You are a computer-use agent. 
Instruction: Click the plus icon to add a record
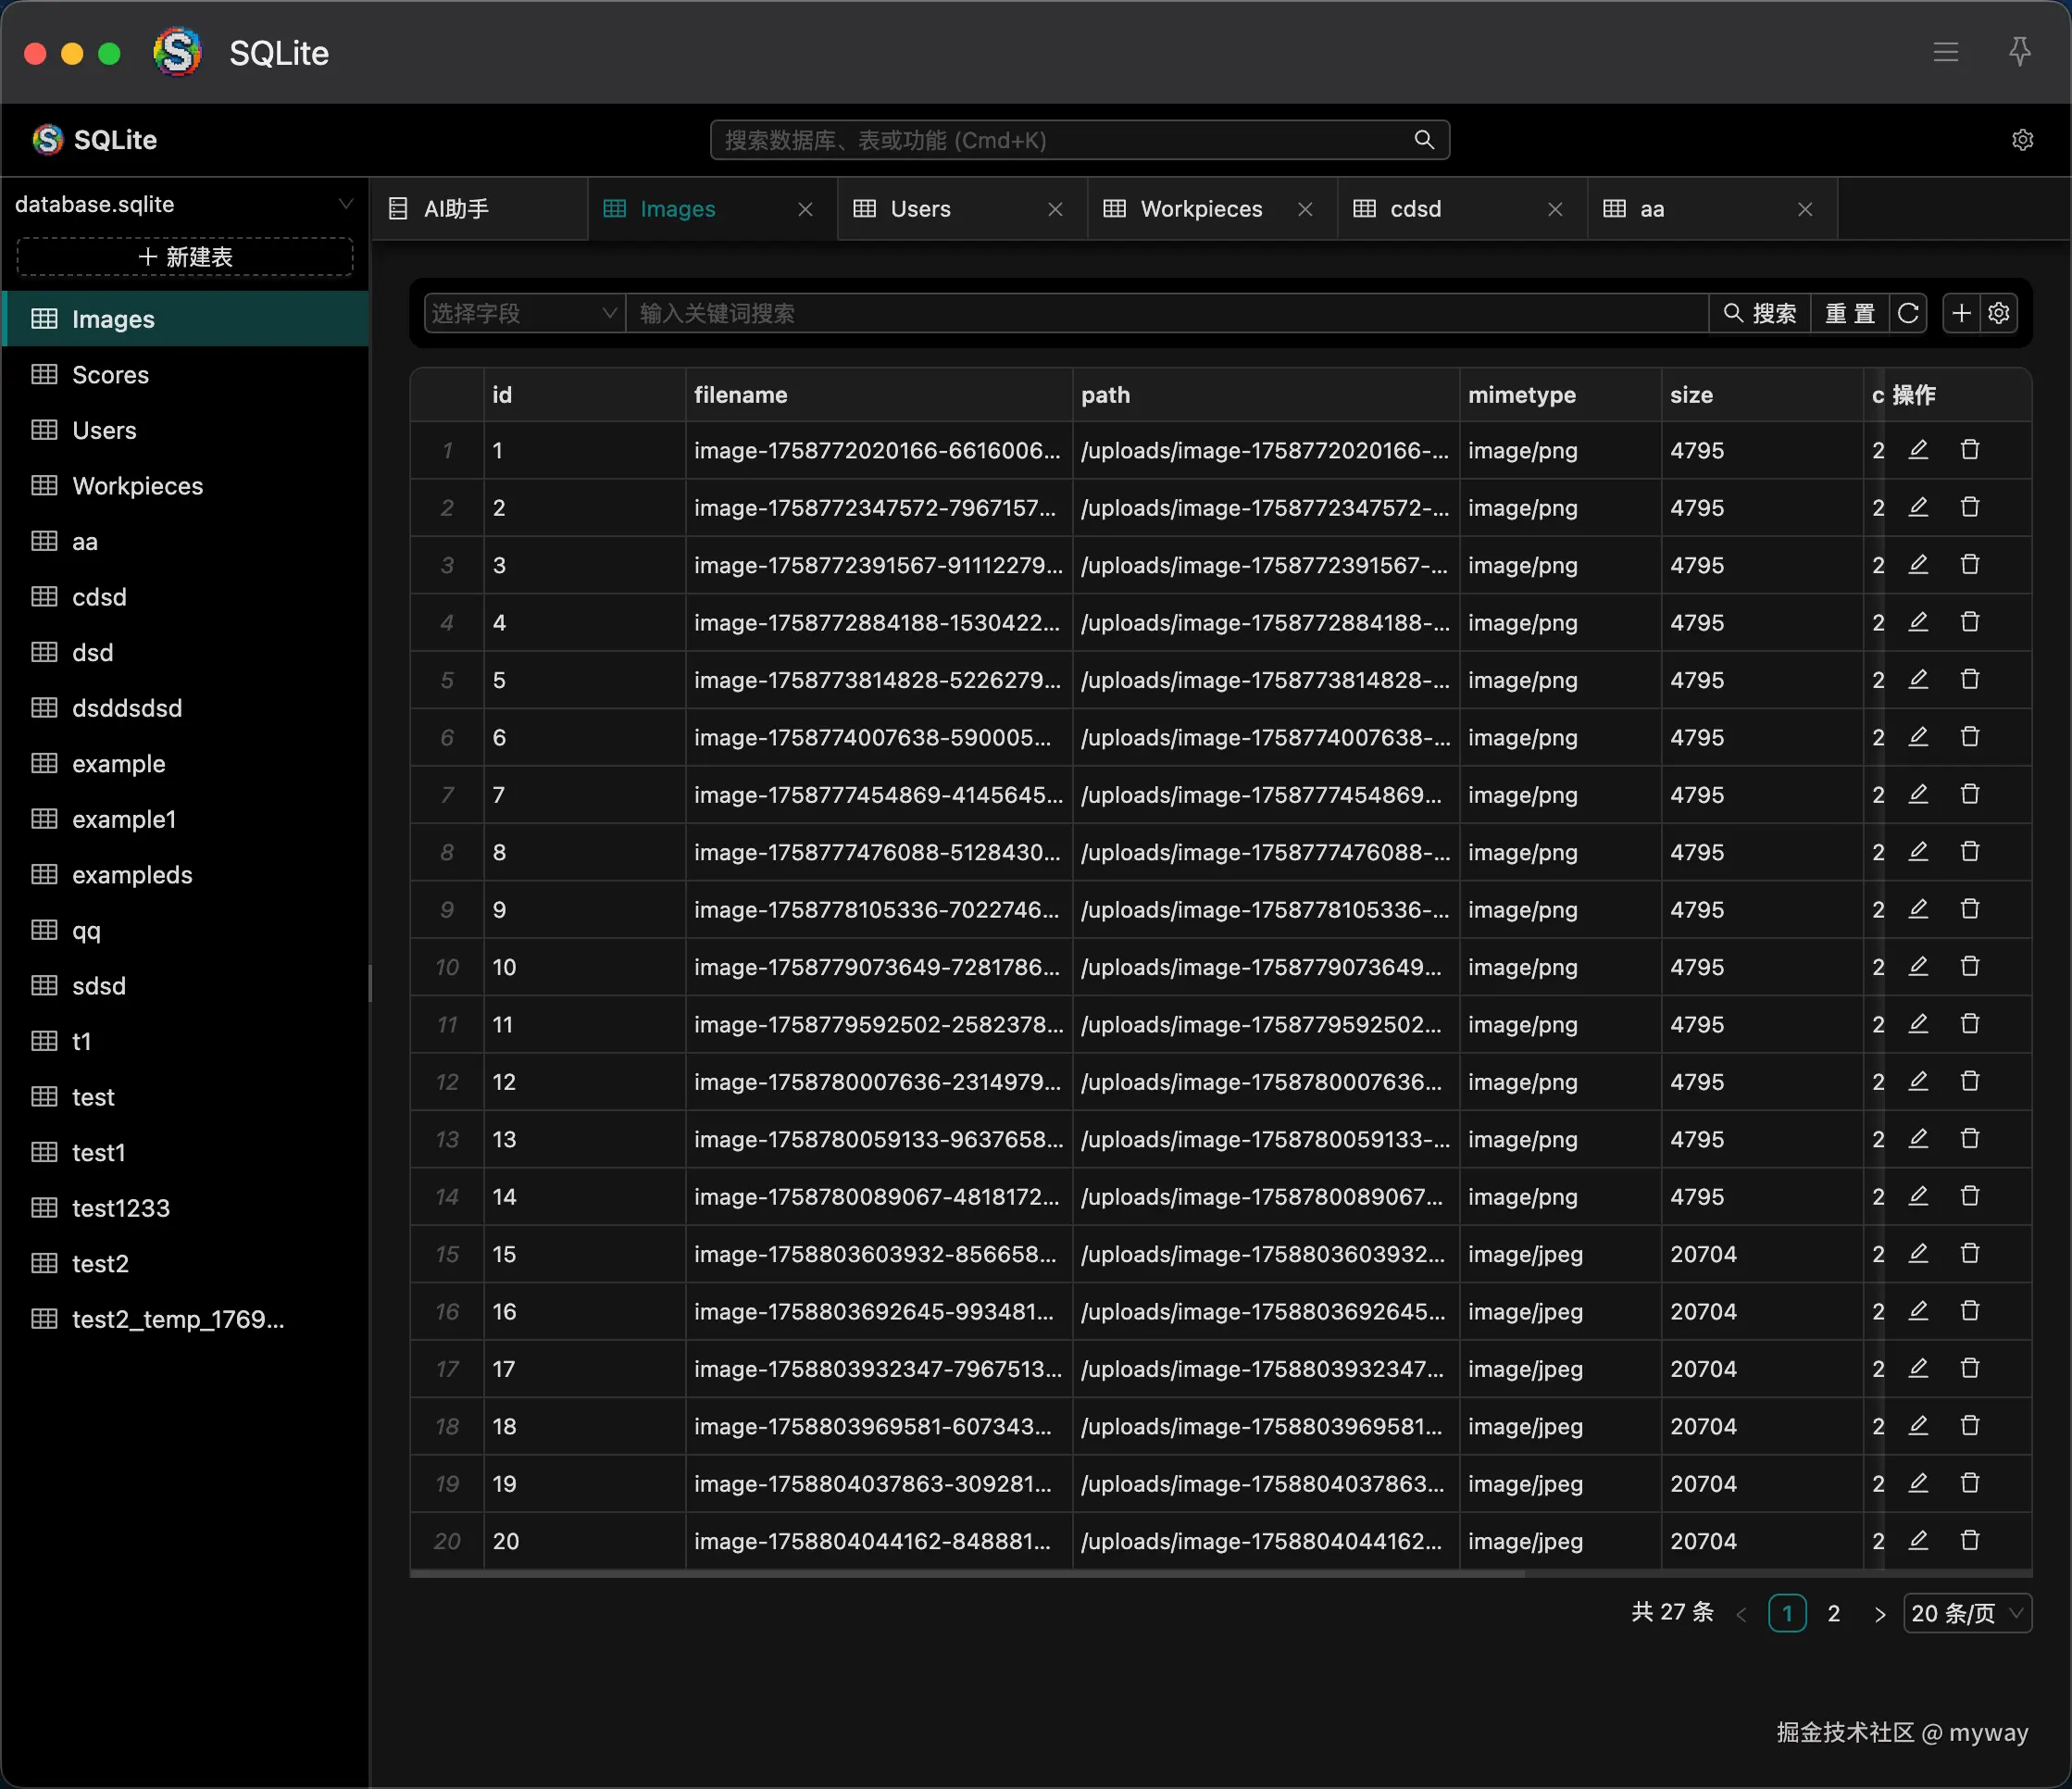[x=1961, y=314]
